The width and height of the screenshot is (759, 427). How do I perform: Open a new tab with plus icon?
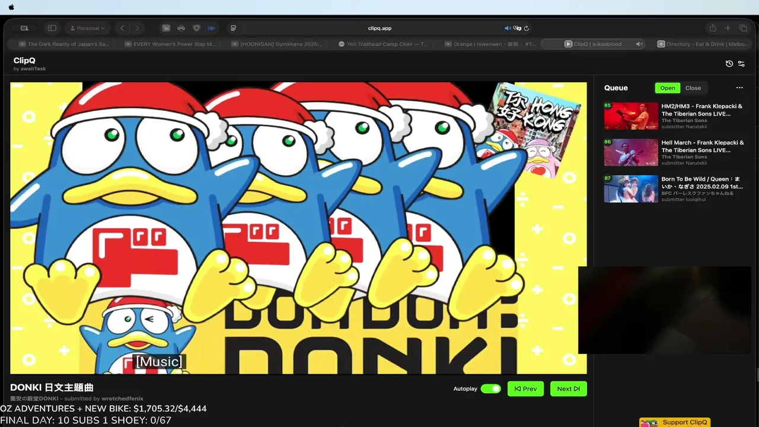point(728,28)
